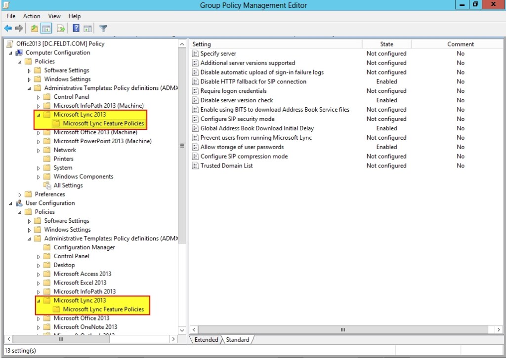Select Microsoft Lync Feature Policies under User Configuration

[x=103, y=310]
